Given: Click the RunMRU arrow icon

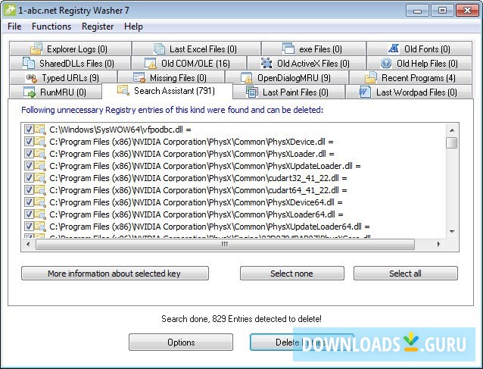Looking at the screenshot, I should pos(30,92).
